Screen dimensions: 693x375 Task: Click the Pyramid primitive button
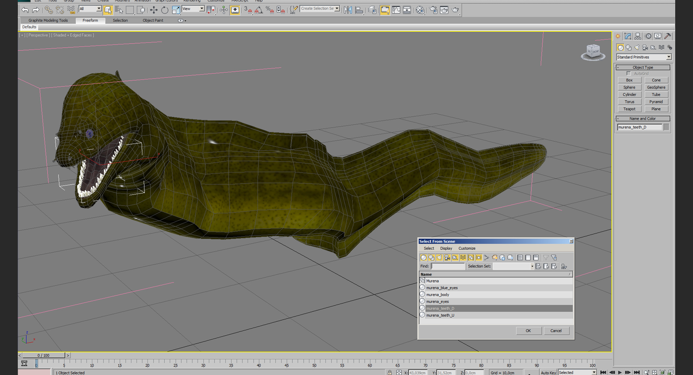tap(656, 102)
